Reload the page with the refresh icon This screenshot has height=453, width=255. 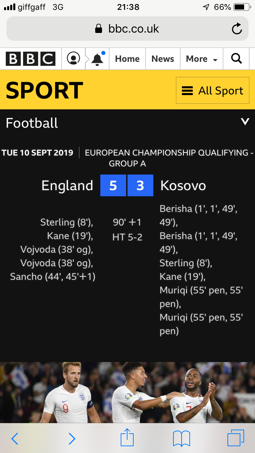pyautogui.click(x=237, y=29)
